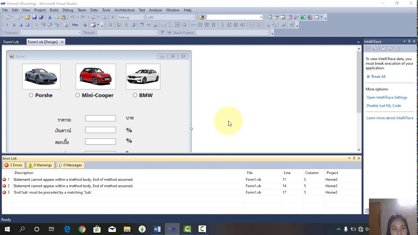The width and height of the screenshot is (418, 235).
Task: Select error 1 row, line 11
Action: click(181, 180)
